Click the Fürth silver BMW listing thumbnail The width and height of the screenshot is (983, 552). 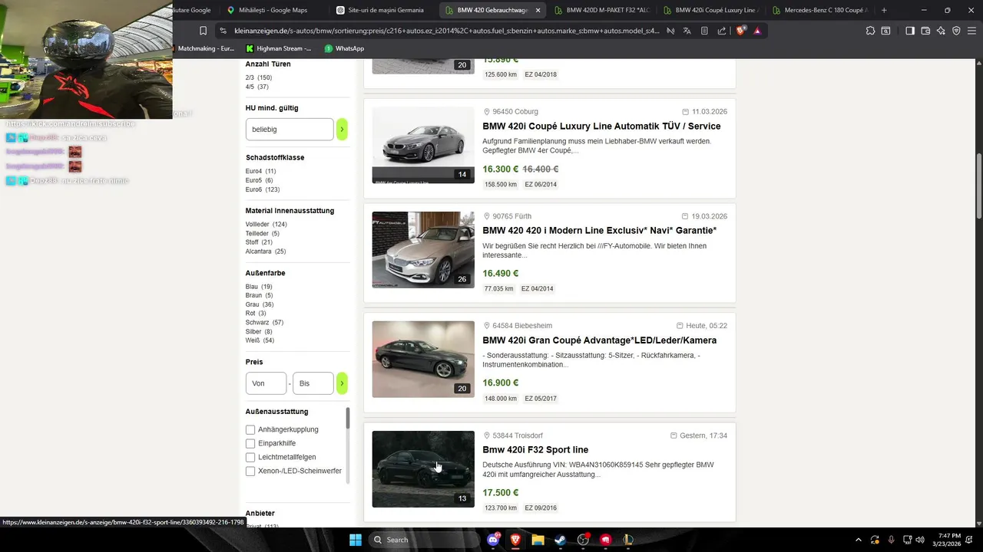coord(423,250)
